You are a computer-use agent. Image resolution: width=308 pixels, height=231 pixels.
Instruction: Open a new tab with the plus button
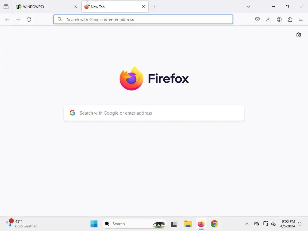pos(155,7)
